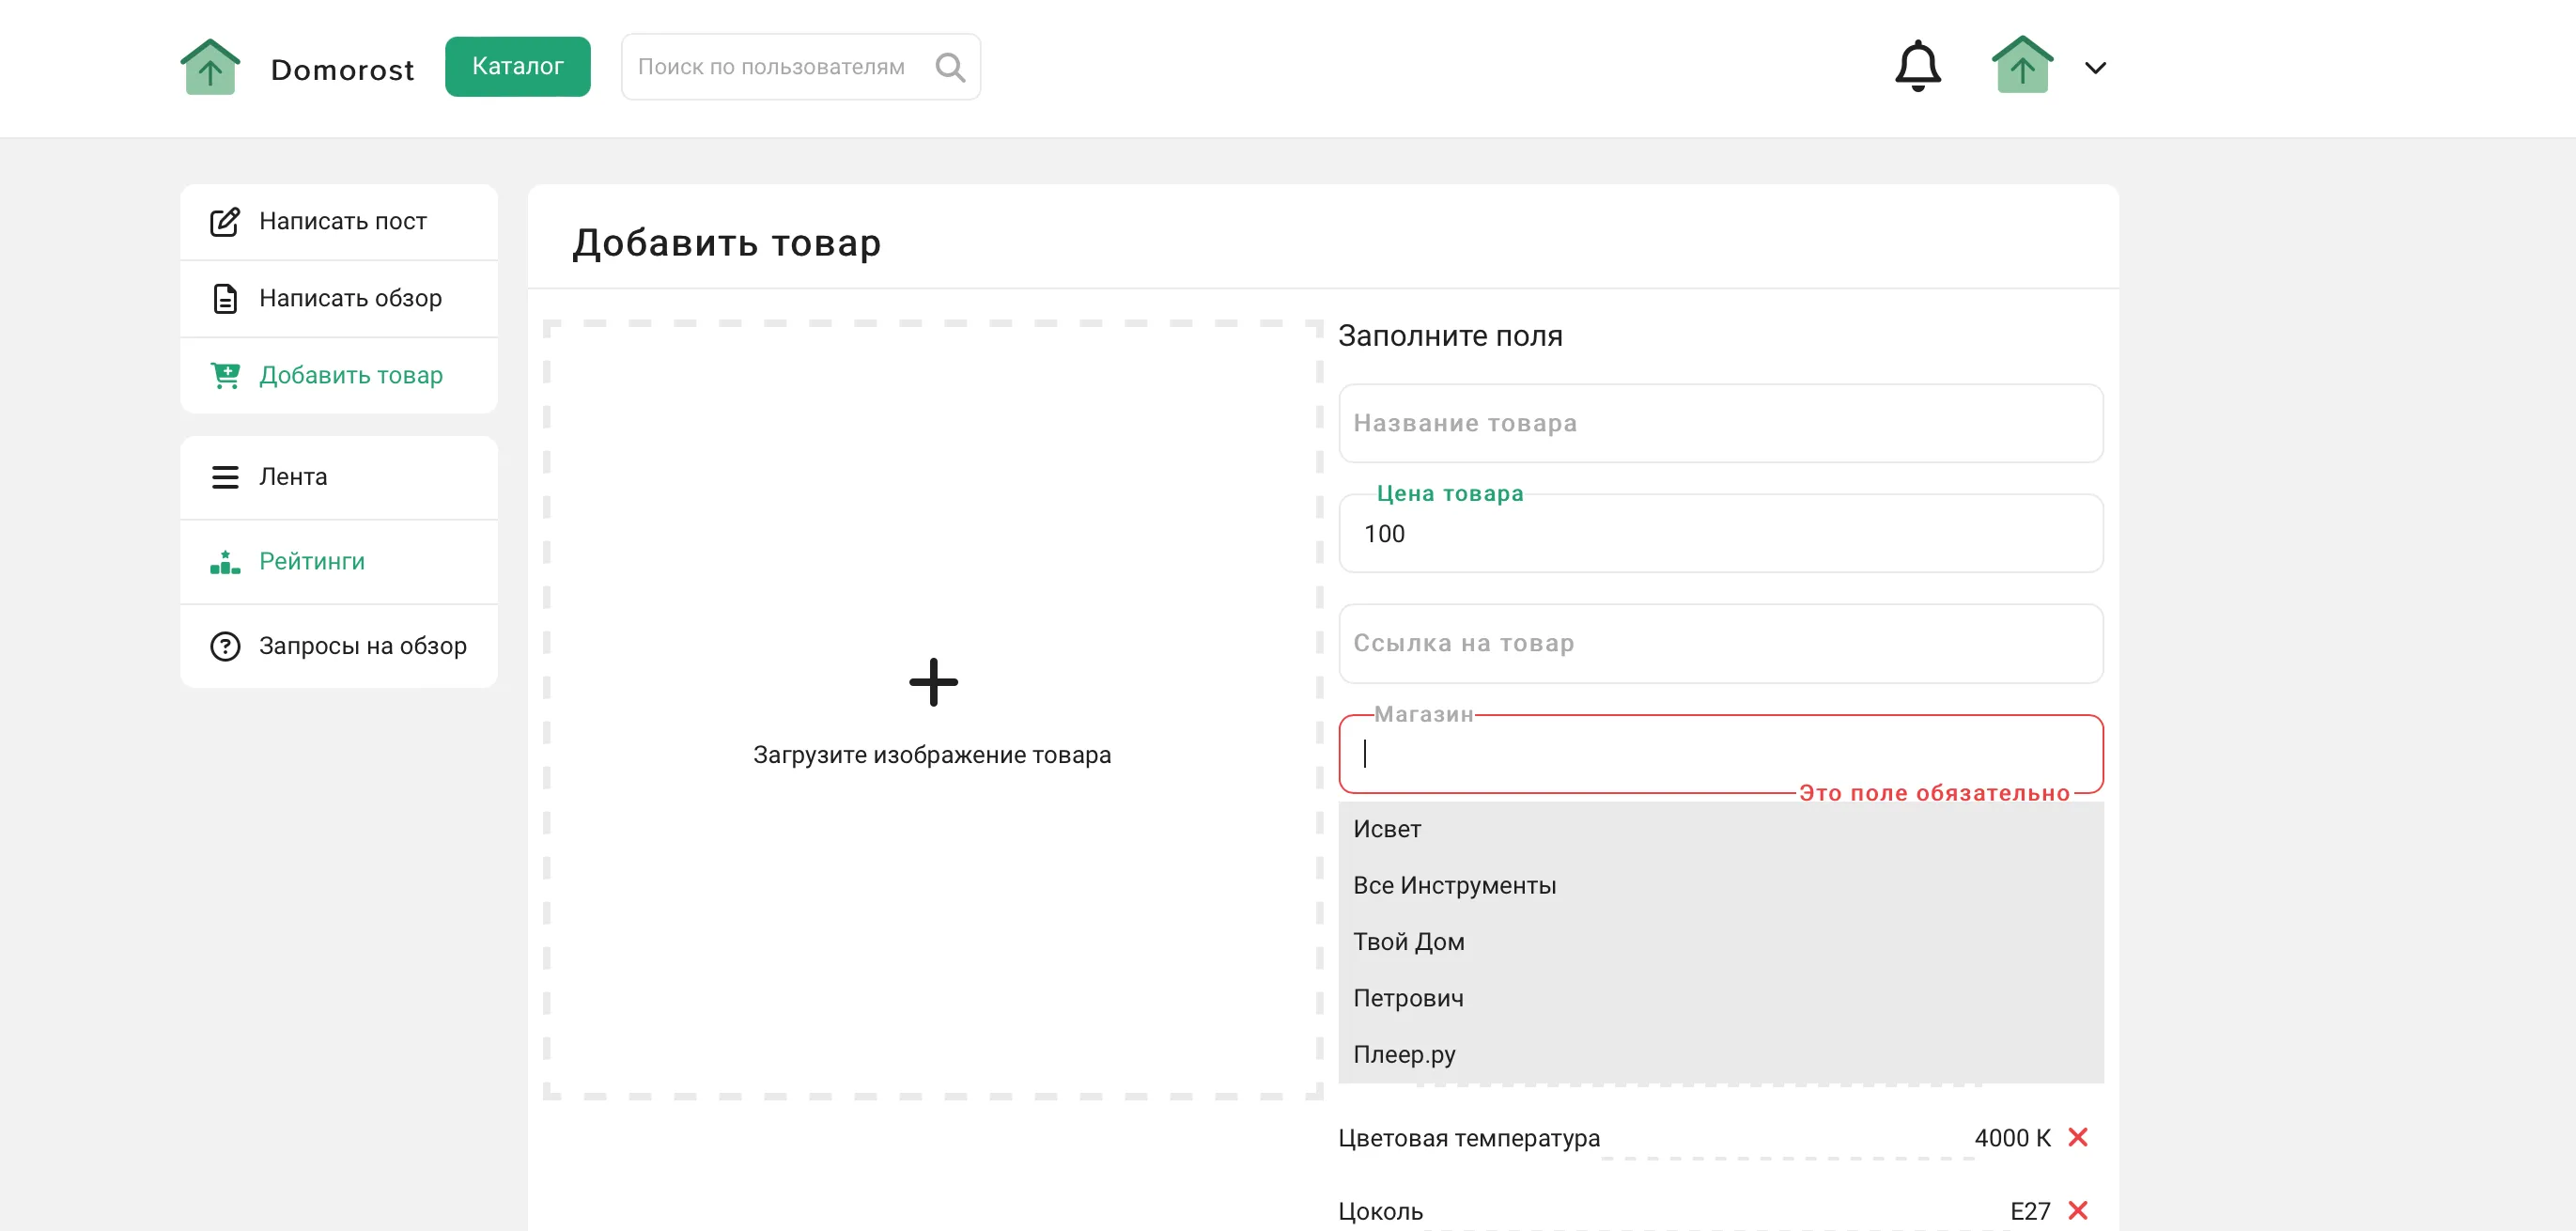This screenshot has height=1231, width=2576.
Task: Delete the Цоколь E27 attribute row
Action: (x=2077, y=1210)
